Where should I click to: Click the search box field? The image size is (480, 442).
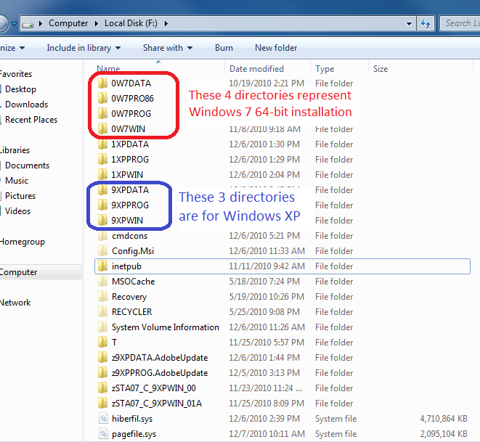[x=460, y=23]
